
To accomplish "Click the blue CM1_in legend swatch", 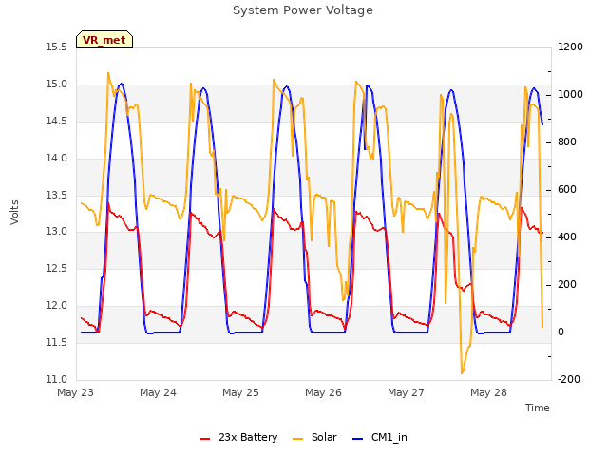I will tap(357, 439).
